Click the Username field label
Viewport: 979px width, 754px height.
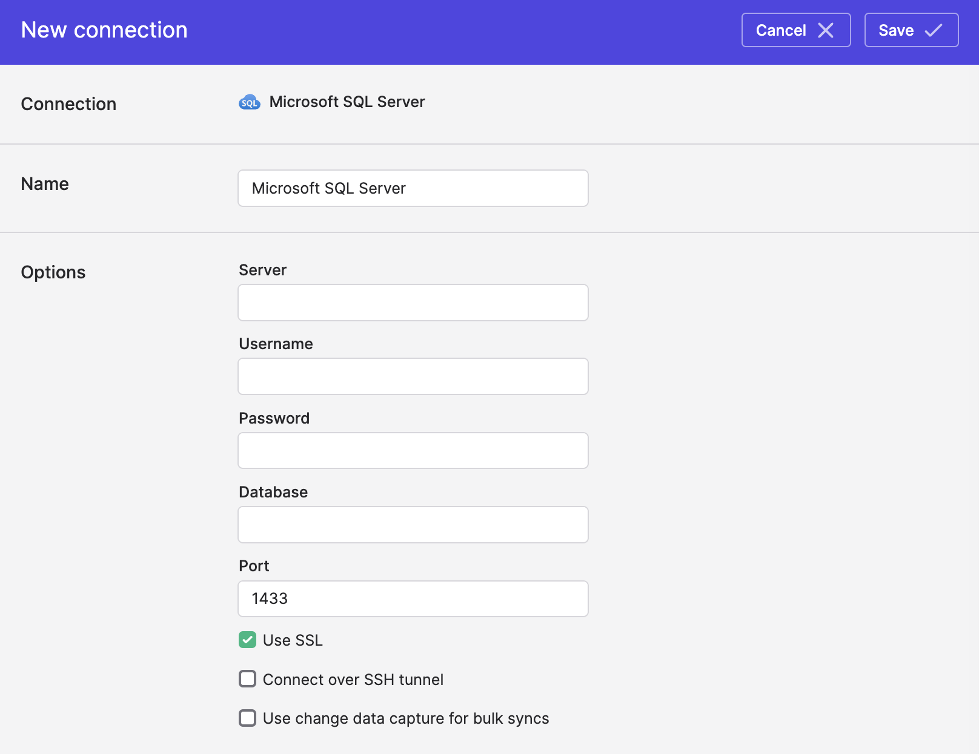coord(276,344)
